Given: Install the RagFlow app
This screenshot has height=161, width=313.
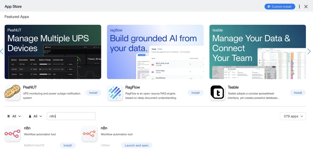Looking at the screenshot, I should 195,93.
